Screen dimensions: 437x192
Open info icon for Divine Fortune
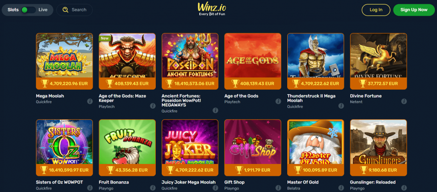tap(404, 101)
